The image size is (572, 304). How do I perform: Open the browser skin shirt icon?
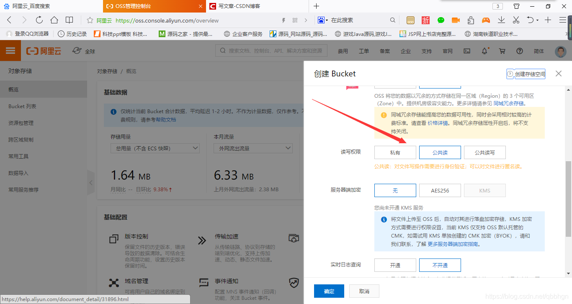[517, 6]
